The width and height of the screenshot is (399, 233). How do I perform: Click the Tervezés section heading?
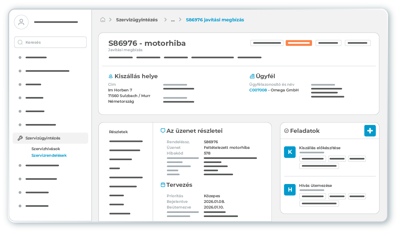(179, 185)
